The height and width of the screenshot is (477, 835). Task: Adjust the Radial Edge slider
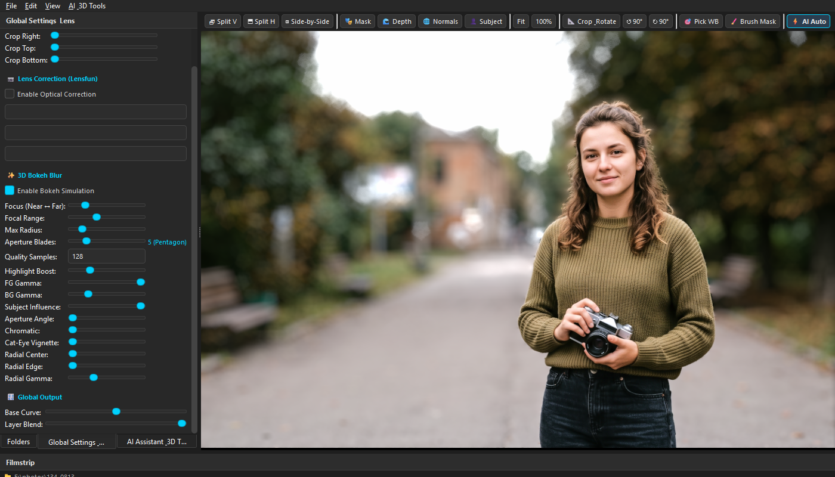coord(107,366)
